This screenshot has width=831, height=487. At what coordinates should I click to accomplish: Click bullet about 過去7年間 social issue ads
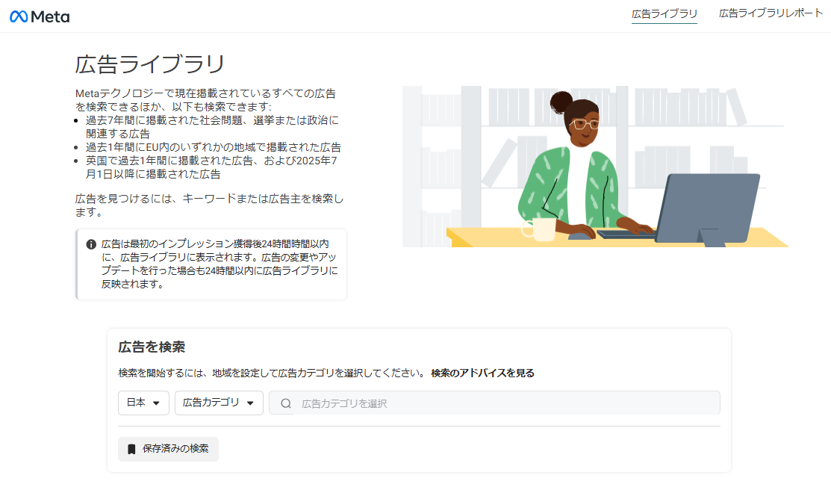pos(212,127)
